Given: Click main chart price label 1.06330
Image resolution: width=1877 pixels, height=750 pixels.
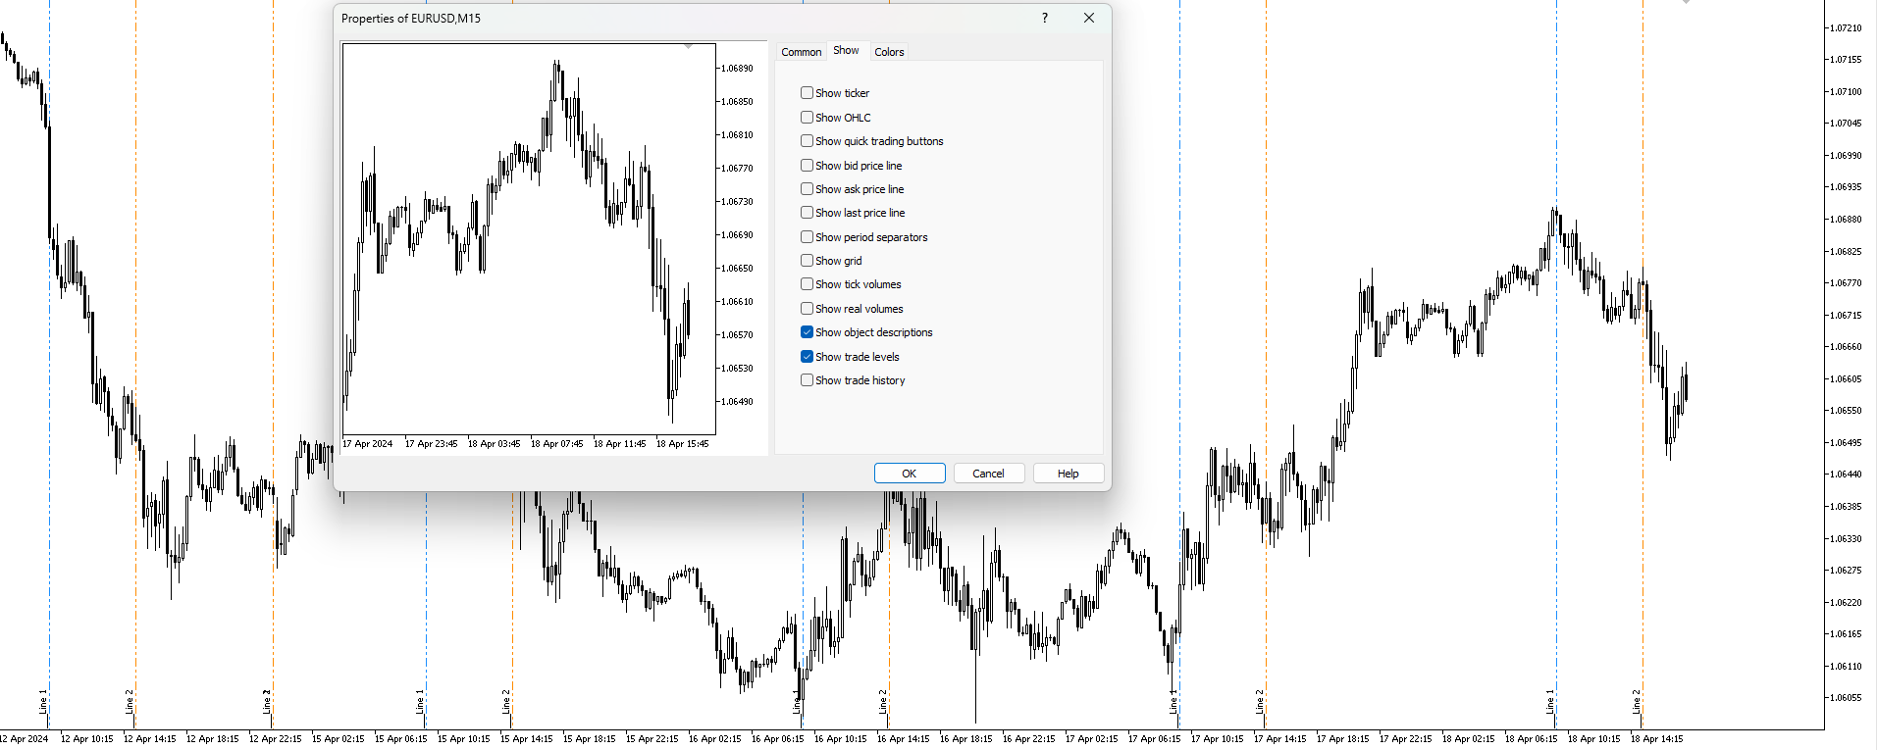Looking at the screenshot, I should pyautogui.click(x=1846, y=539).
